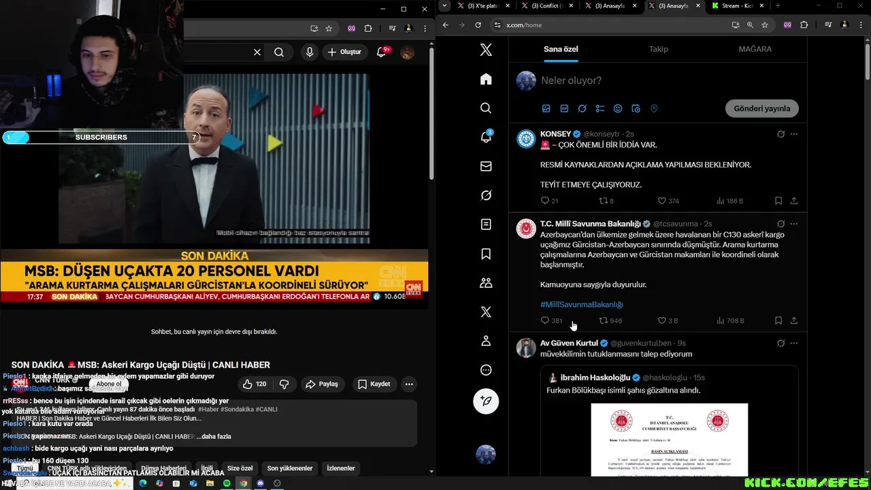Like the KONSEY post with 374 likes
The image size is (871, 490).
click(x=668, y=201)
